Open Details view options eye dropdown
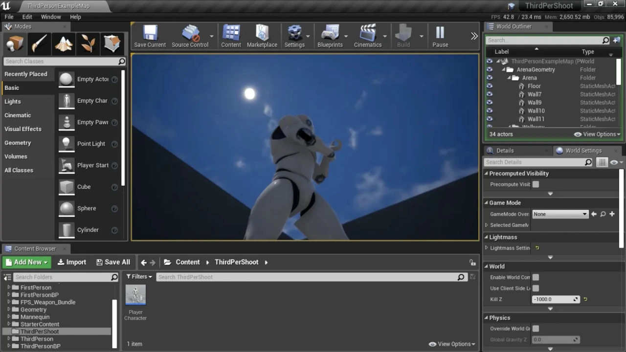 click(x=617, y=162)
